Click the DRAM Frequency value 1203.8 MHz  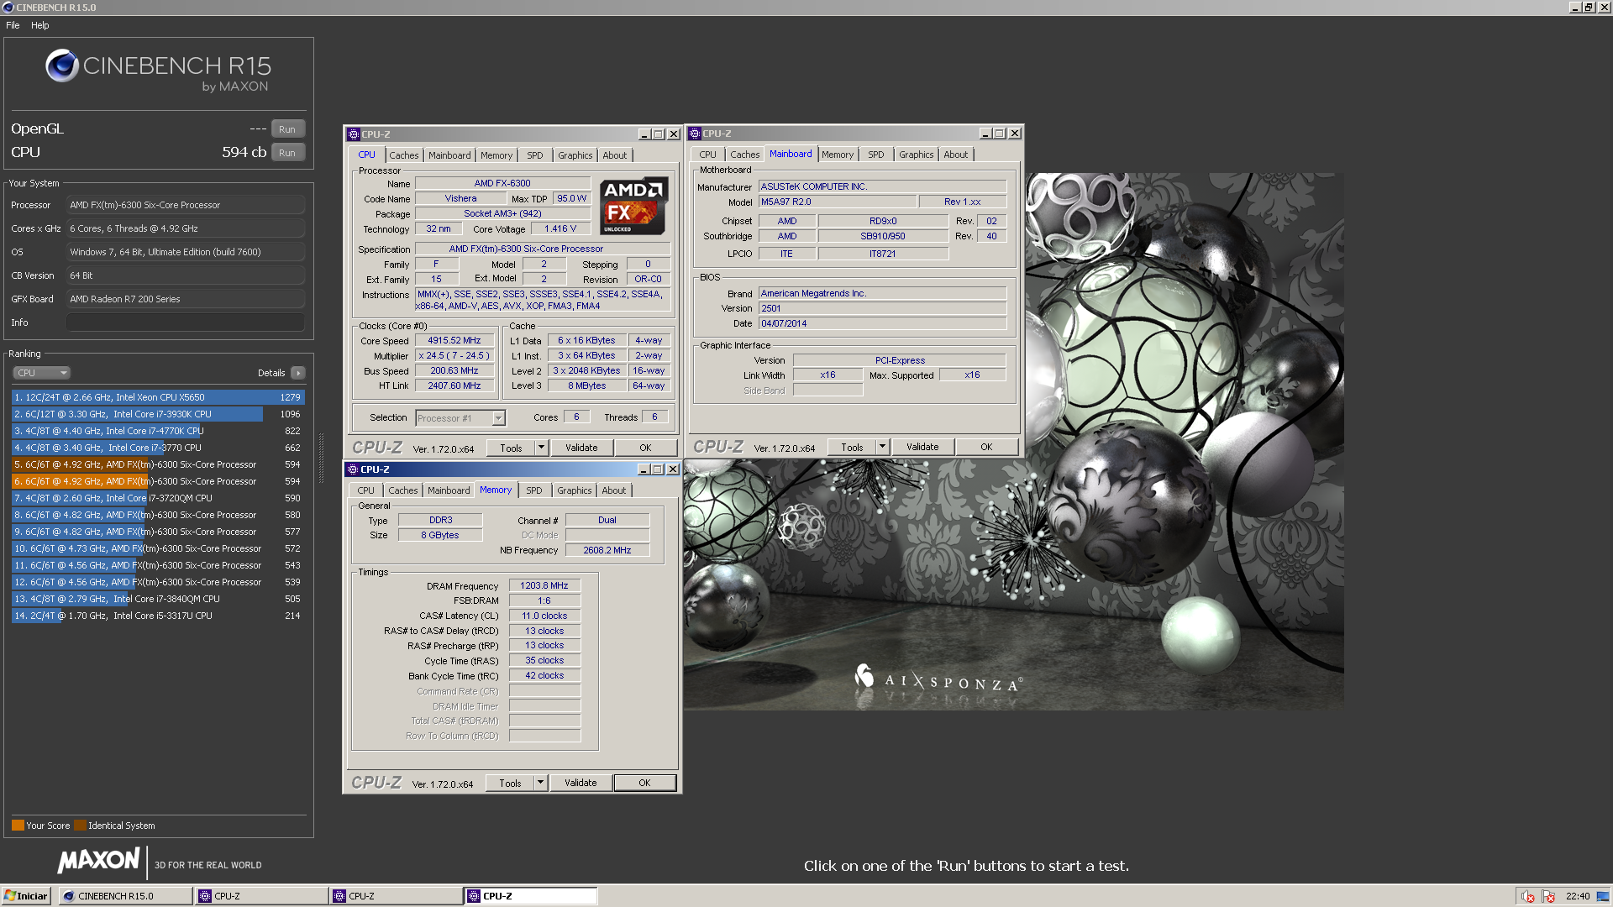pos(544,586)
